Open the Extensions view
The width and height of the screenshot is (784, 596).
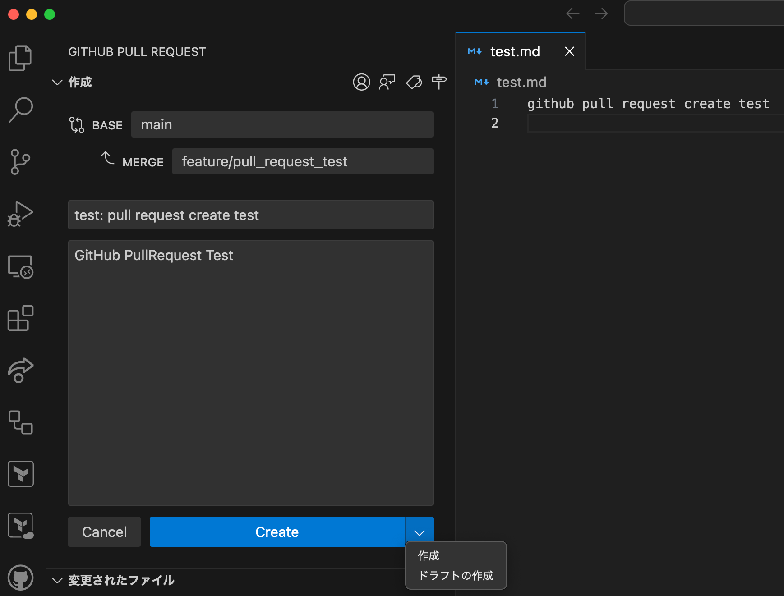click(20, 318)
